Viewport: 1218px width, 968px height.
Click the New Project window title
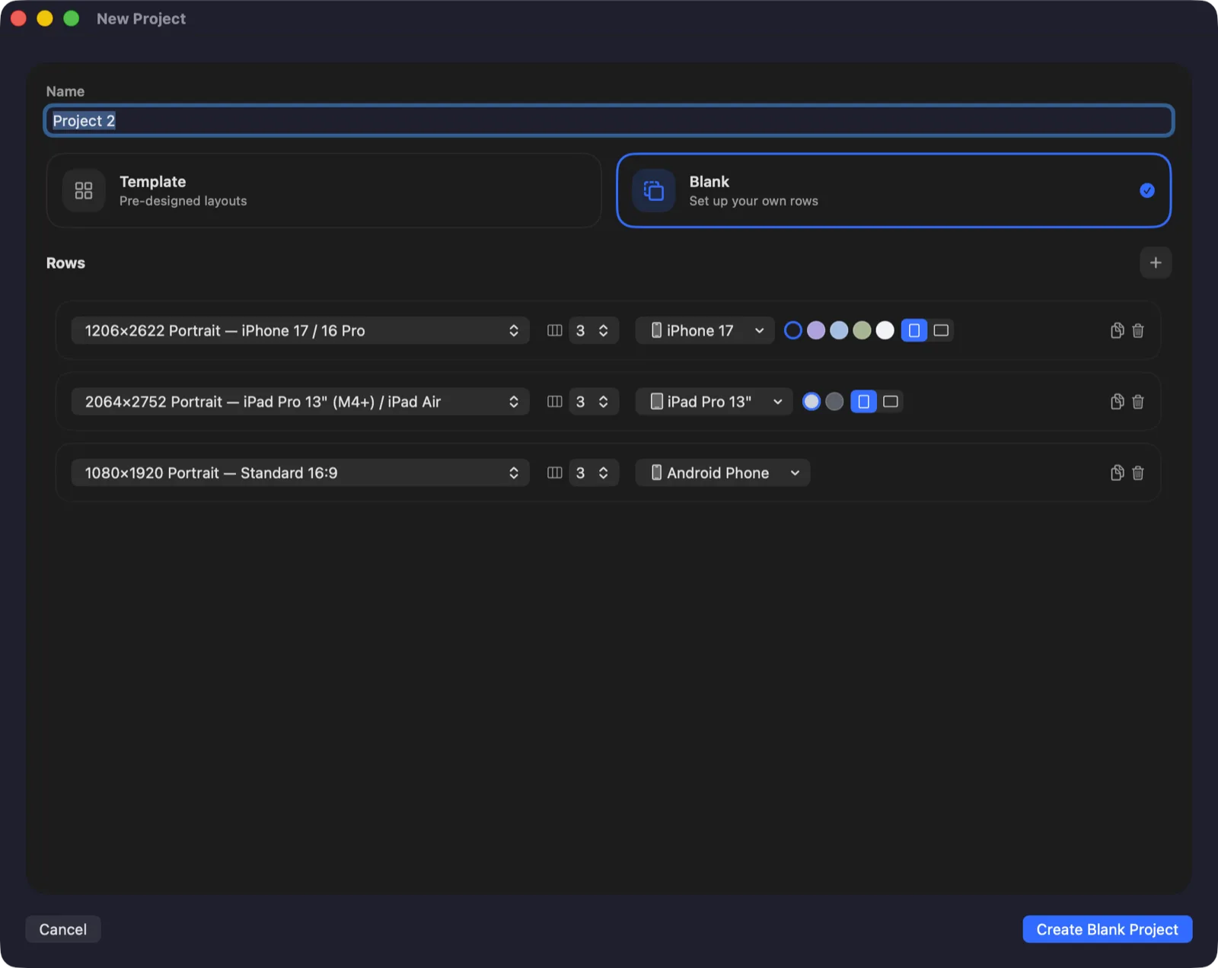(141, 19)
